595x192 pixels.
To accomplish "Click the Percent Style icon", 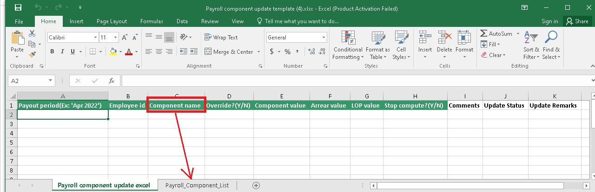I will click(287, 51).
